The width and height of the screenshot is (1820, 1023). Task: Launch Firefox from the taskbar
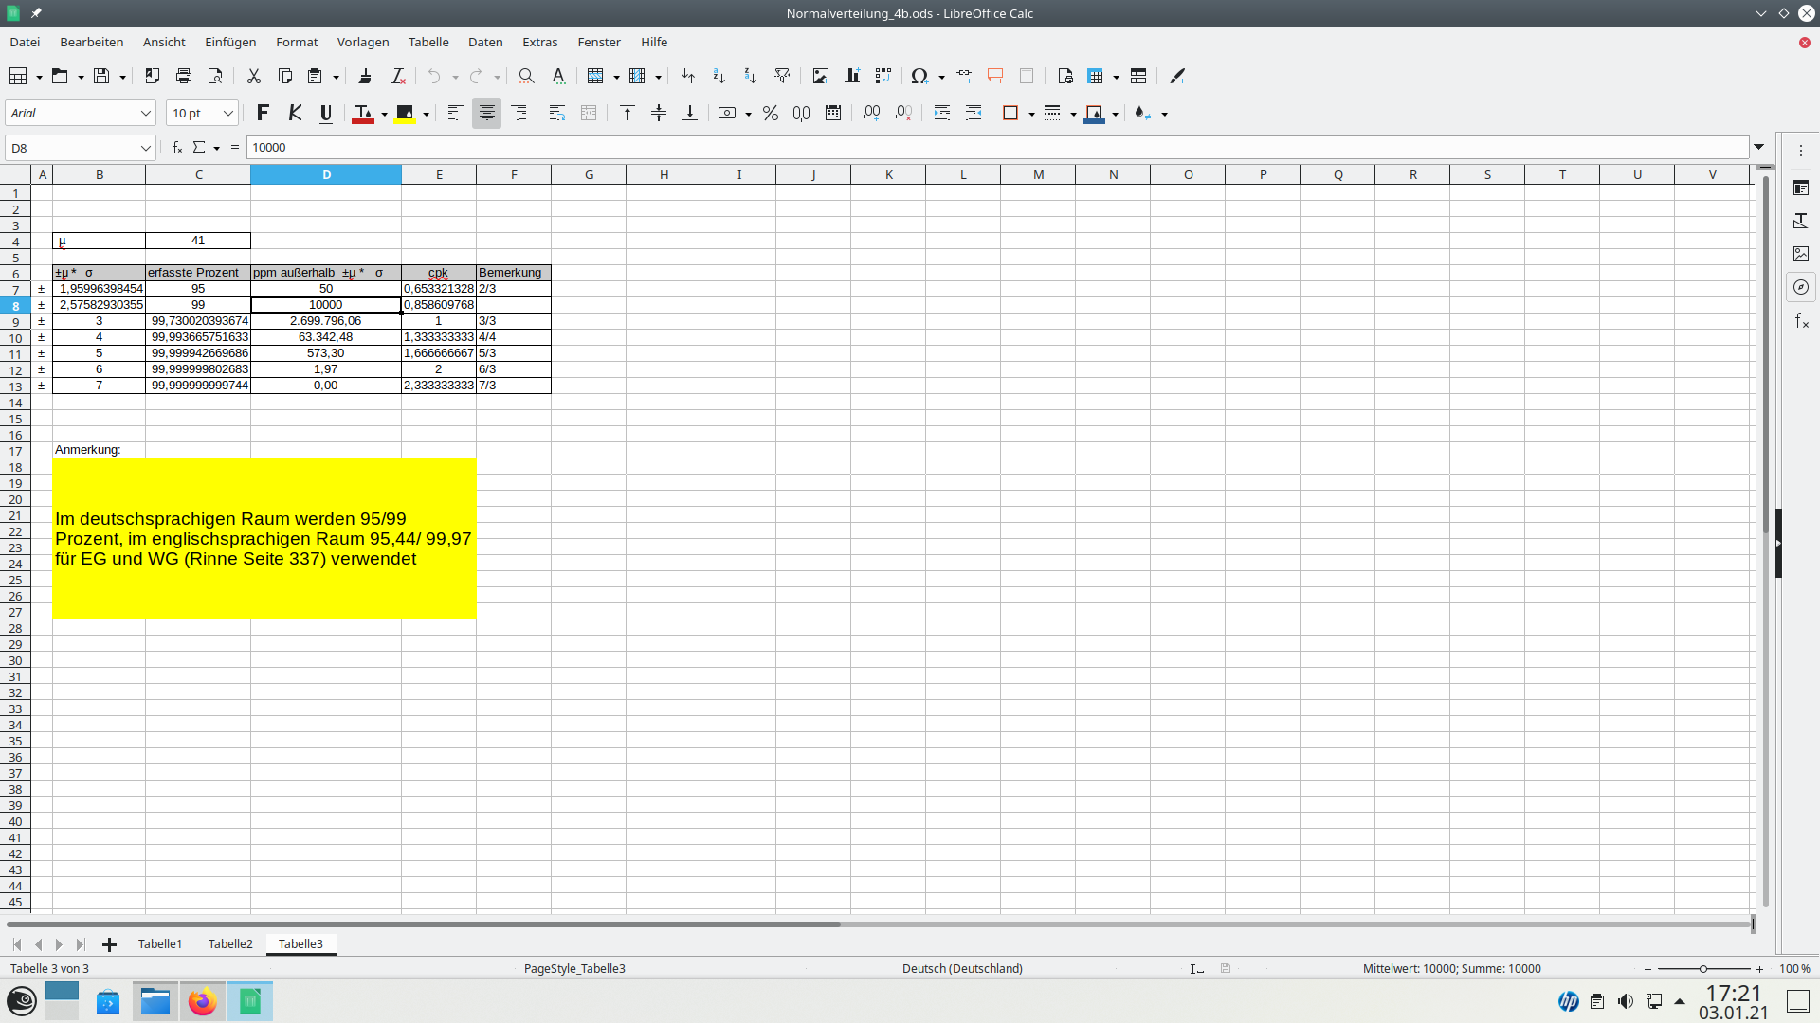coord(202,1001)
